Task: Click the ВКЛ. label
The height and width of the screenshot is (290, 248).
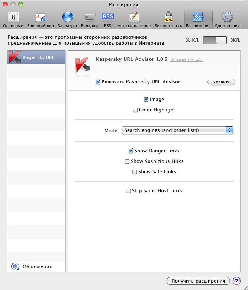Action: coord(235,40)
